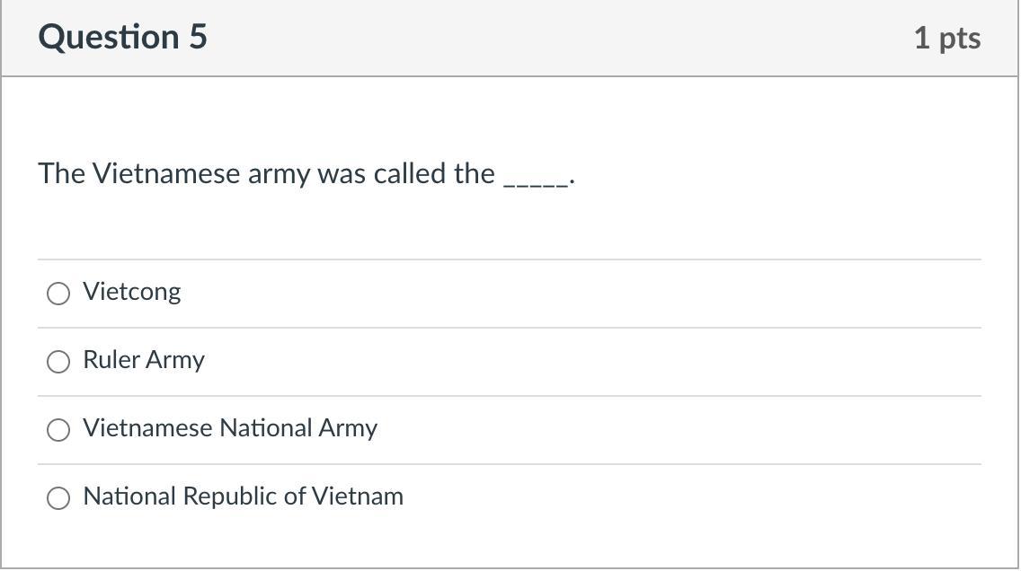Viewport: 1021px width, 571px height.
Task: Click the "National Republic of Vietnam" label text
Action: click(x=243, y=496)
